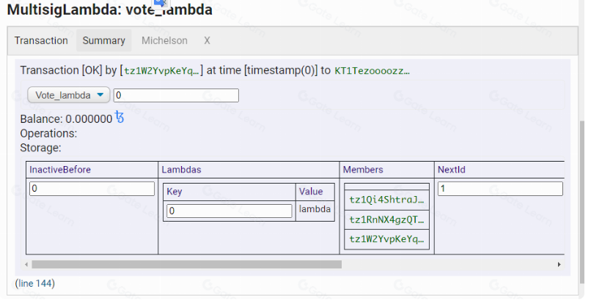Viewport: 591px width, 305px height.
Task: Select member address tz1Qi4ShtraJ
Action: pyautogui.click(x=387, y=200)
